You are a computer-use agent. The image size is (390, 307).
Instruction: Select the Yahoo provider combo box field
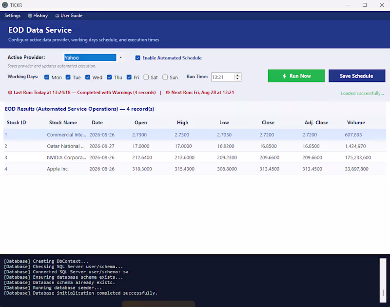pos(90,58)
